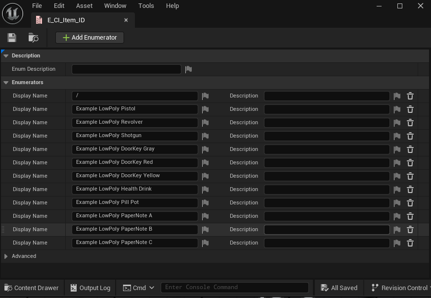Edit the Example LowPoly Pistol name field
This screenshot has width=431, height=298.
pyautogui.click(x=134, y=109)
